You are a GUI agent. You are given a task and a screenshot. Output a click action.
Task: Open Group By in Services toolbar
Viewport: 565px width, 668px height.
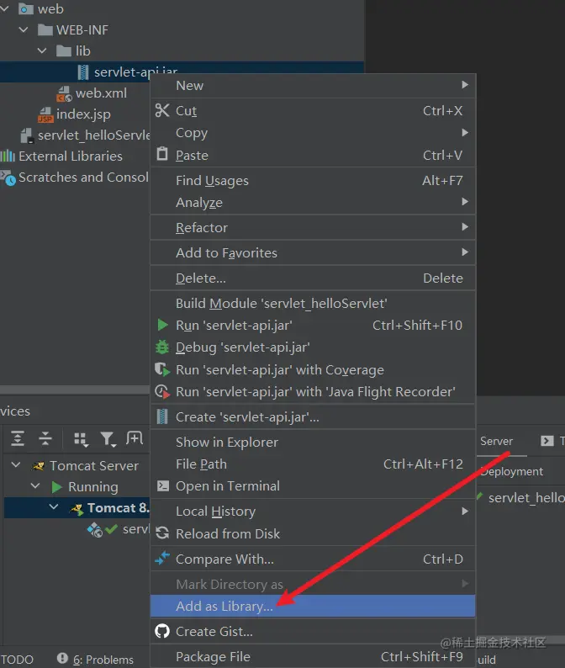pos(81,439)
